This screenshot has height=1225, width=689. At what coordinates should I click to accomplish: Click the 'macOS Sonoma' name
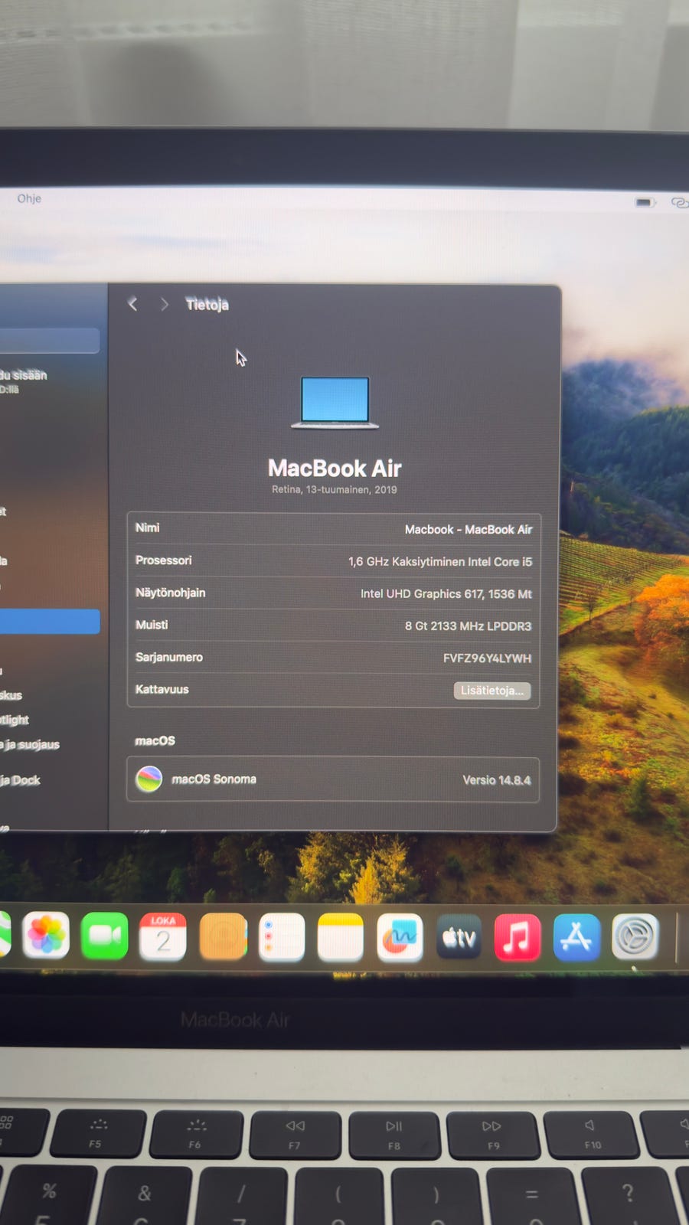[214, 779]
